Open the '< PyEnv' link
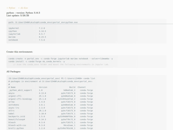173x130 pixels. coord(11,8)
